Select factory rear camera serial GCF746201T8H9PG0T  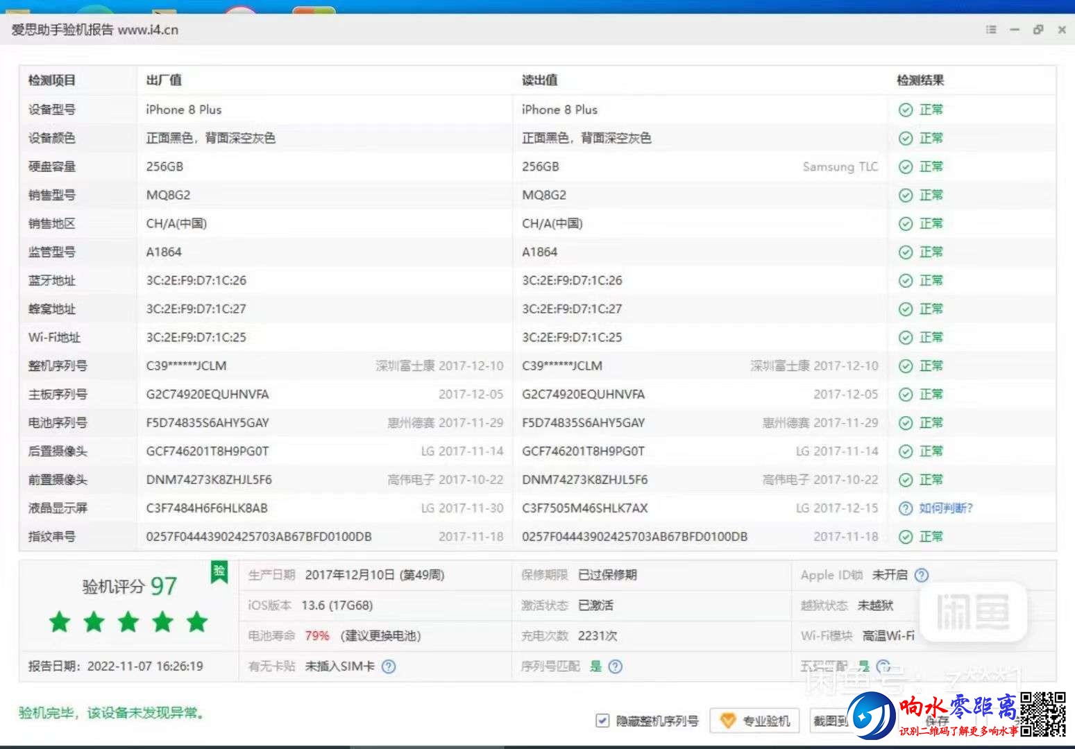(x=208, y=451)
